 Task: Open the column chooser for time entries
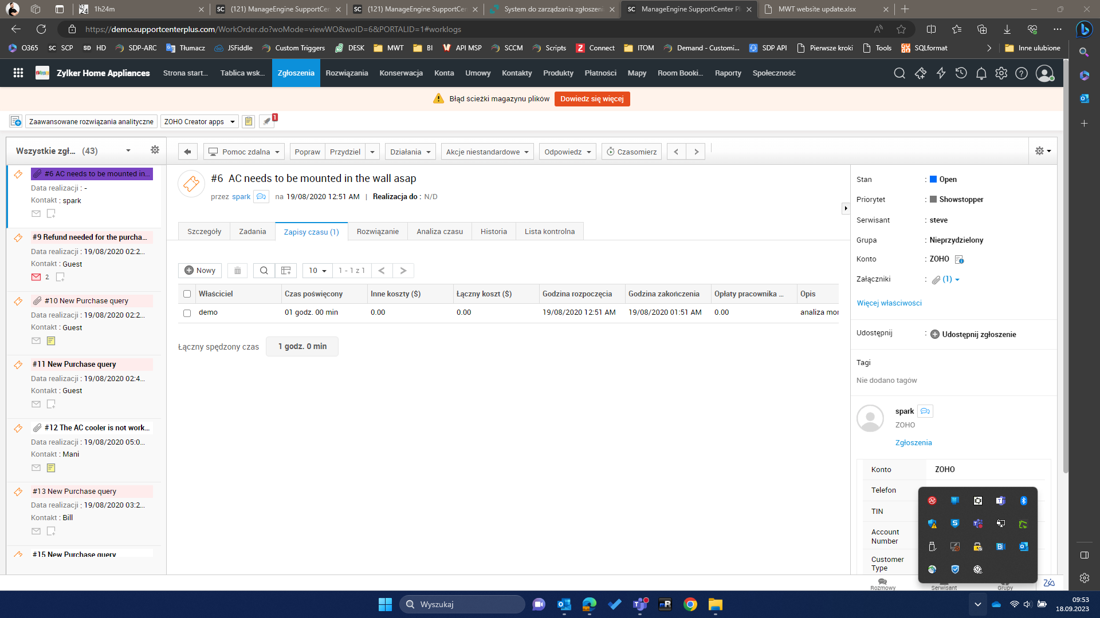pyautogui.click(x=285, y=270)
